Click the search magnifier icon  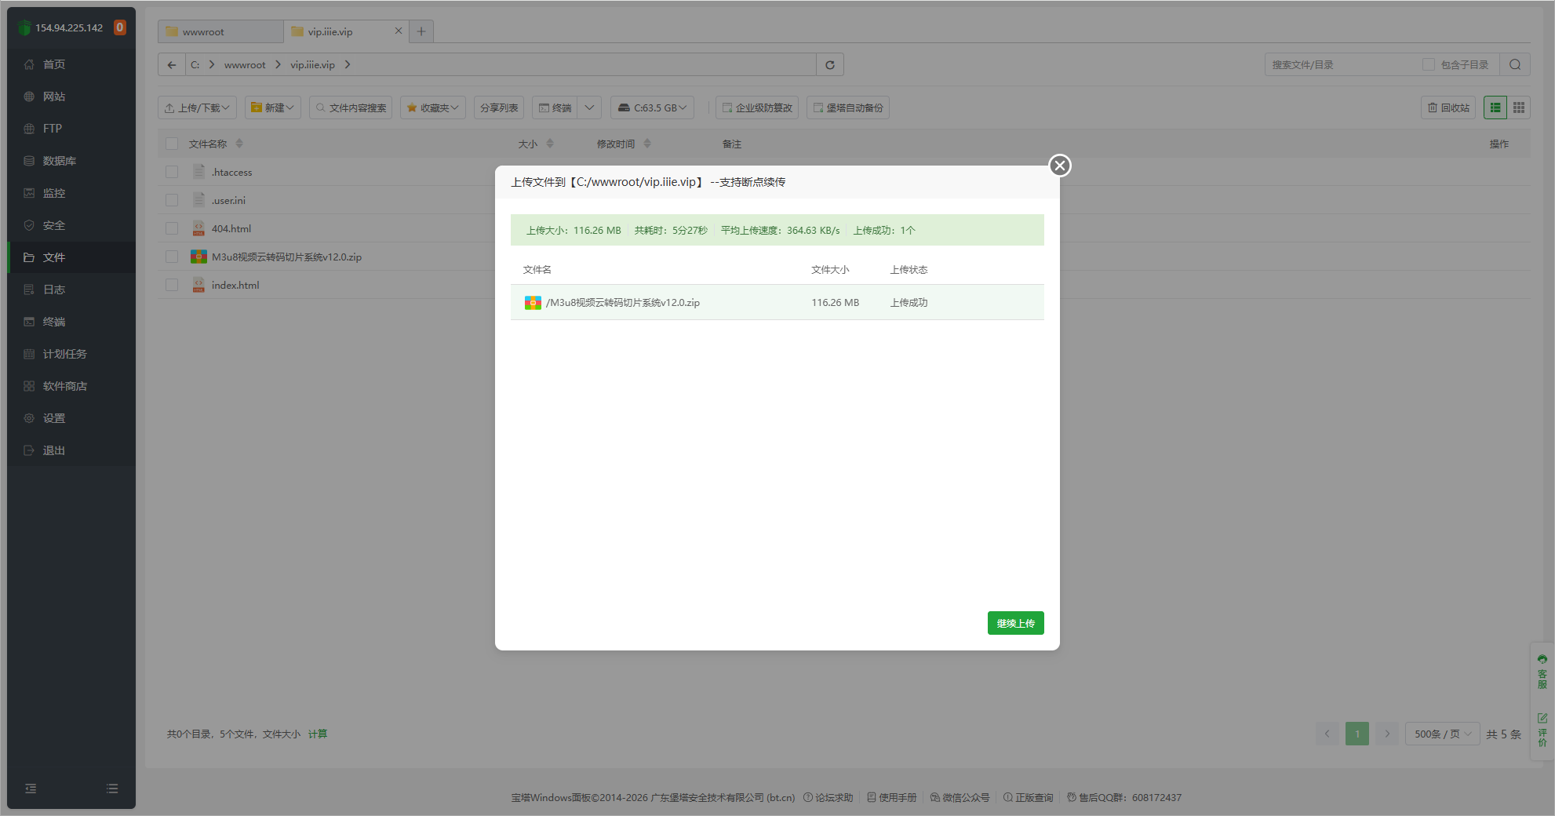tap(1514, 65)
